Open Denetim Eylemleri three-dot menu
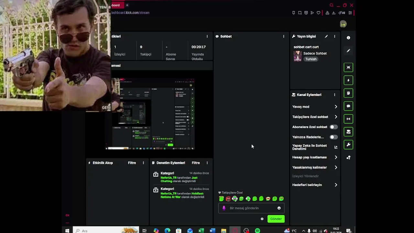414x233 pixels. [207, 163]
